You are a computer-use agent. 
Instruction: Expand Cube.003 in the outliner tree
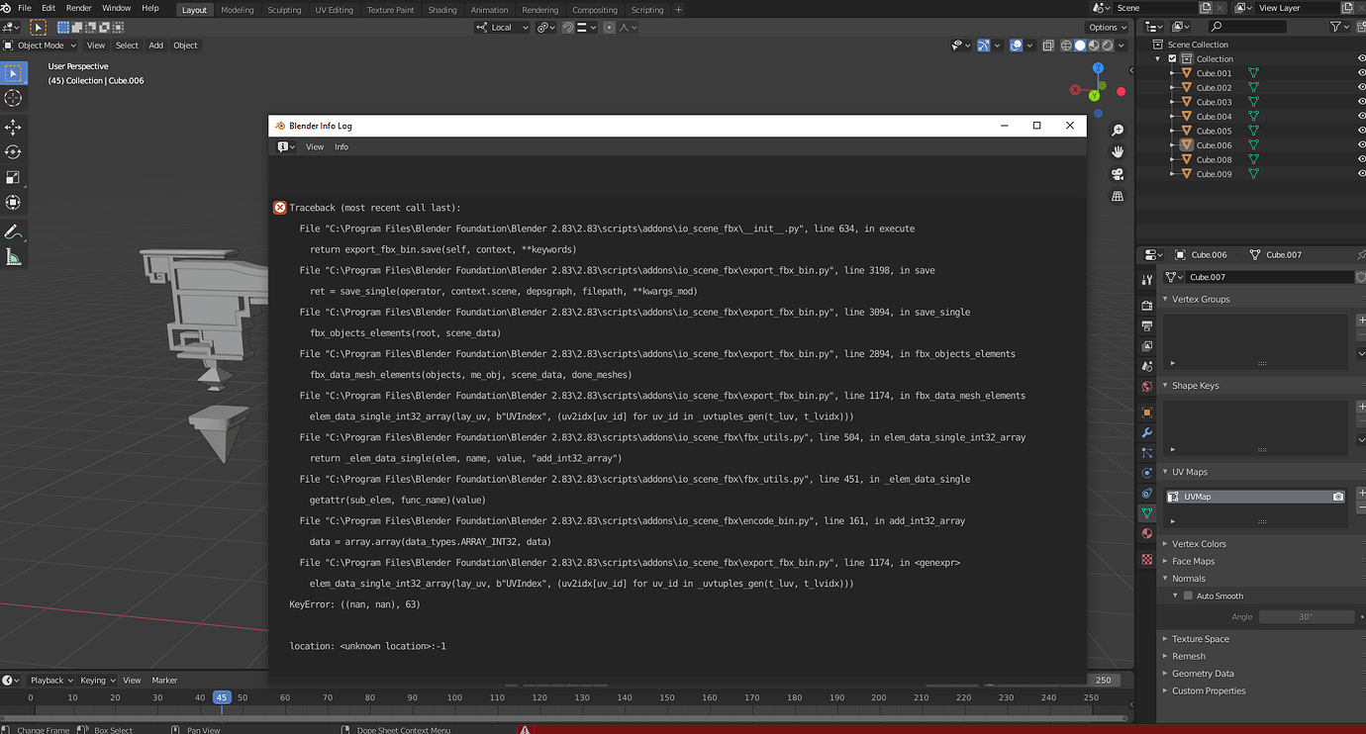(1172, 102)
